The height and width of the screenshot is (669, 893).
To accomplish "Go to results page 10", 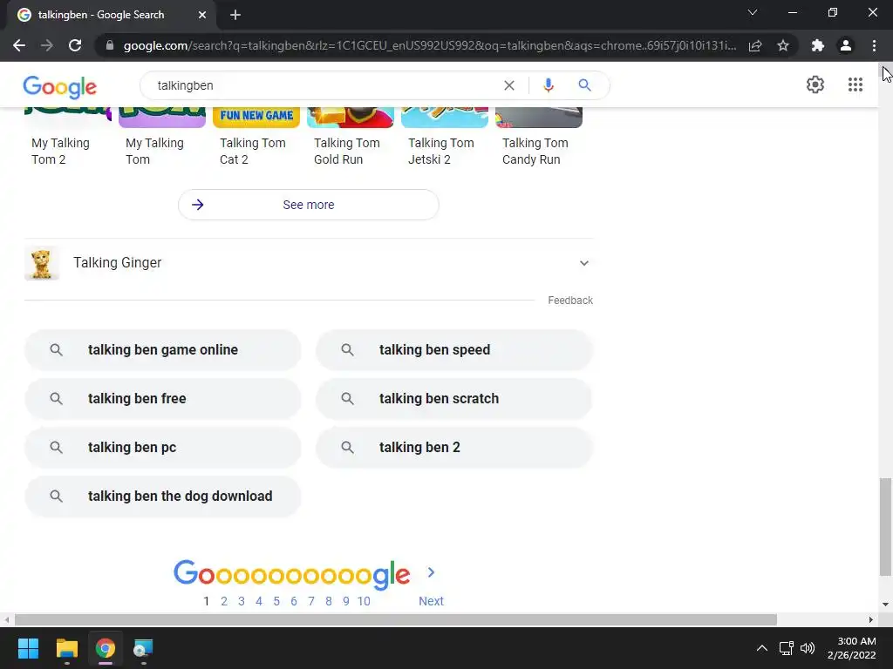I will click(364, 601).
